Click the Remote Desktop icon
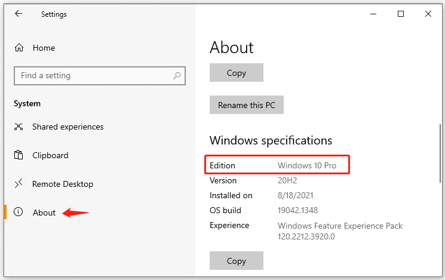The image size is (445, 280). pos(19,184)
